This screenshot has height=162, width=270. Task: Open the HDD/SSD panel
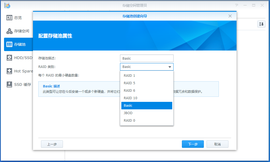[17, 58]
